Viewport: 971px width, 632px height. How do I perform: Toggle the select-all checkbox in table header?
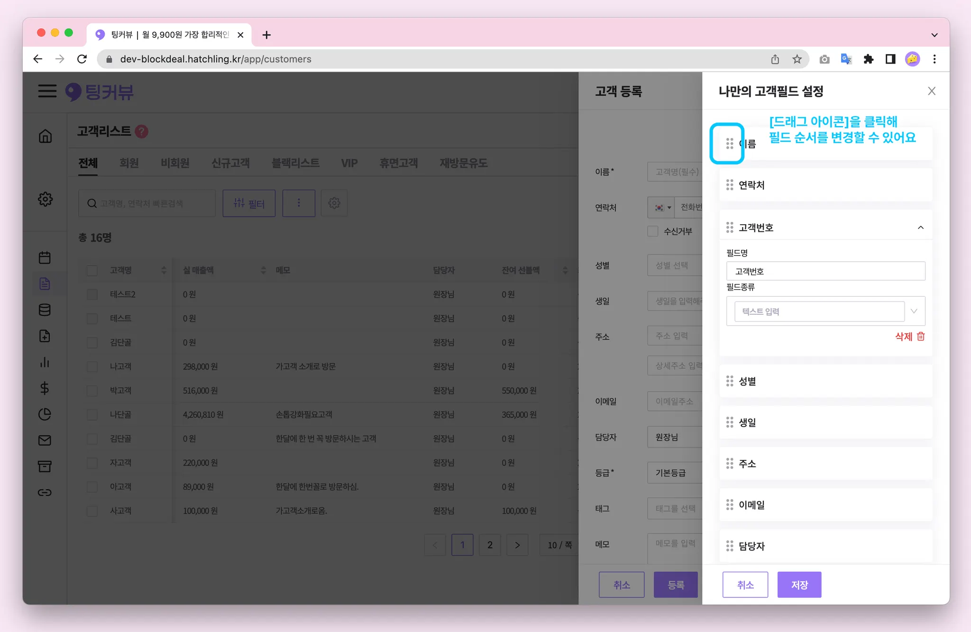point(92,270)
